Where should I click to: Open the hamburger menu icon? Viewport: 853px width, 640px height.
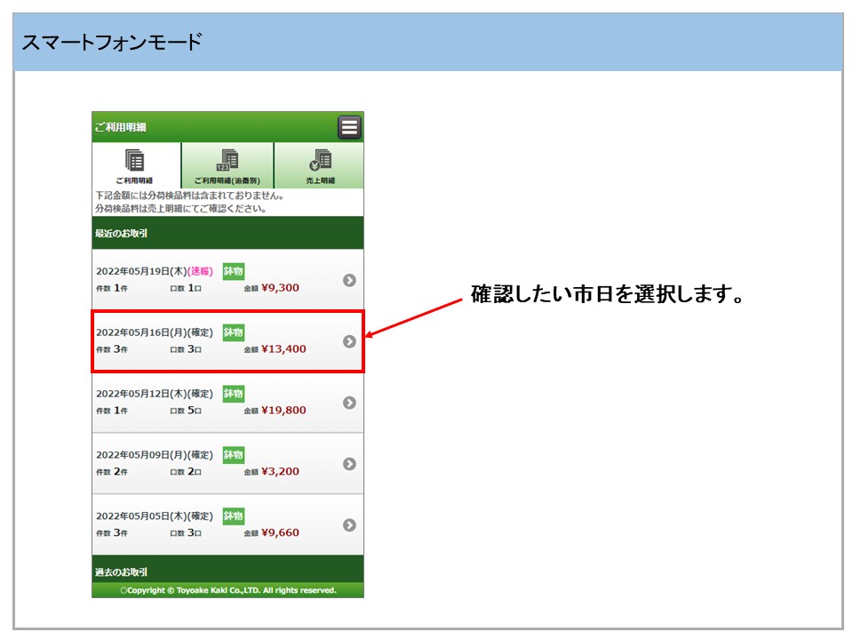pyautogui.click(x=349, y=127)
